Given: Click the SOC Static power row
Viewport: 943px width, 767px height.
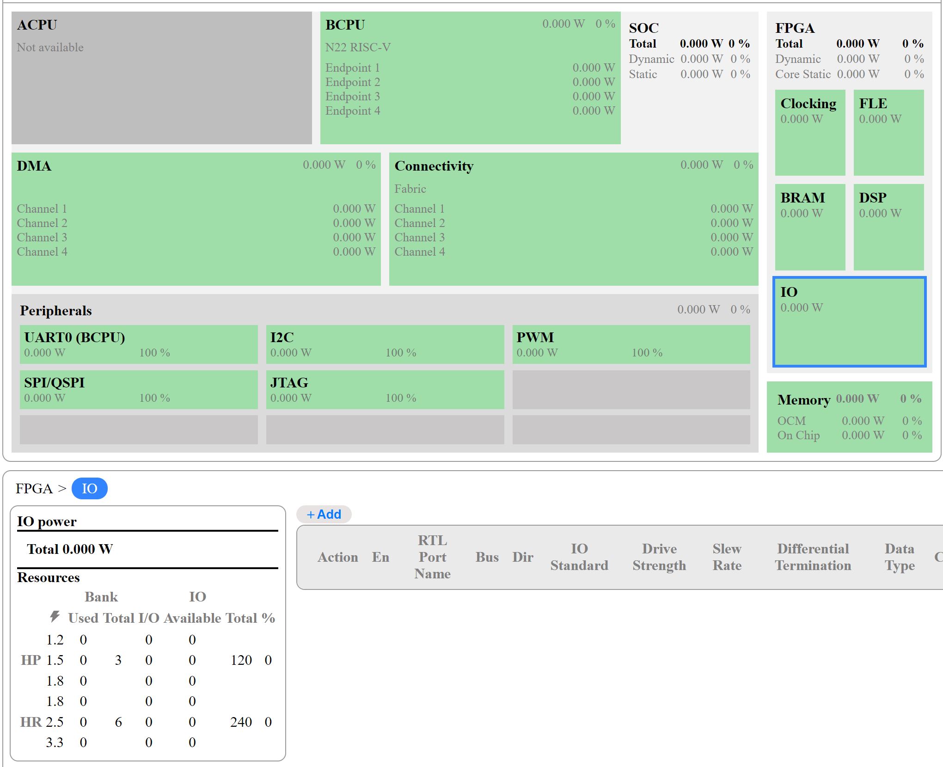Looking at the screenshot, I should [x=689, y=74].
